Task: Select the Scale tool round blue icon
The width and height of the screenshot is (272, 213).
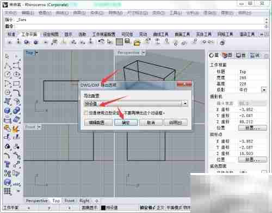Action: (8, 182)
